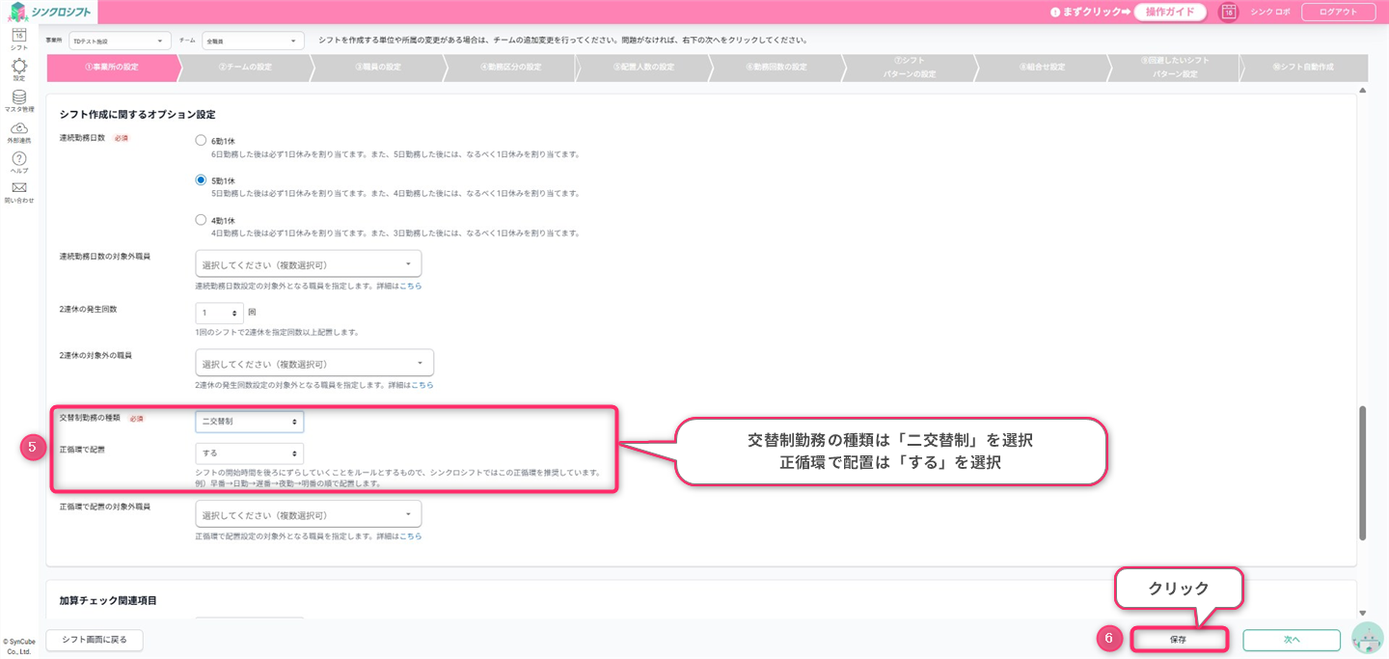
Task: Open the 設定 gear icon in sidebar
Action: [x=18, y=67]
